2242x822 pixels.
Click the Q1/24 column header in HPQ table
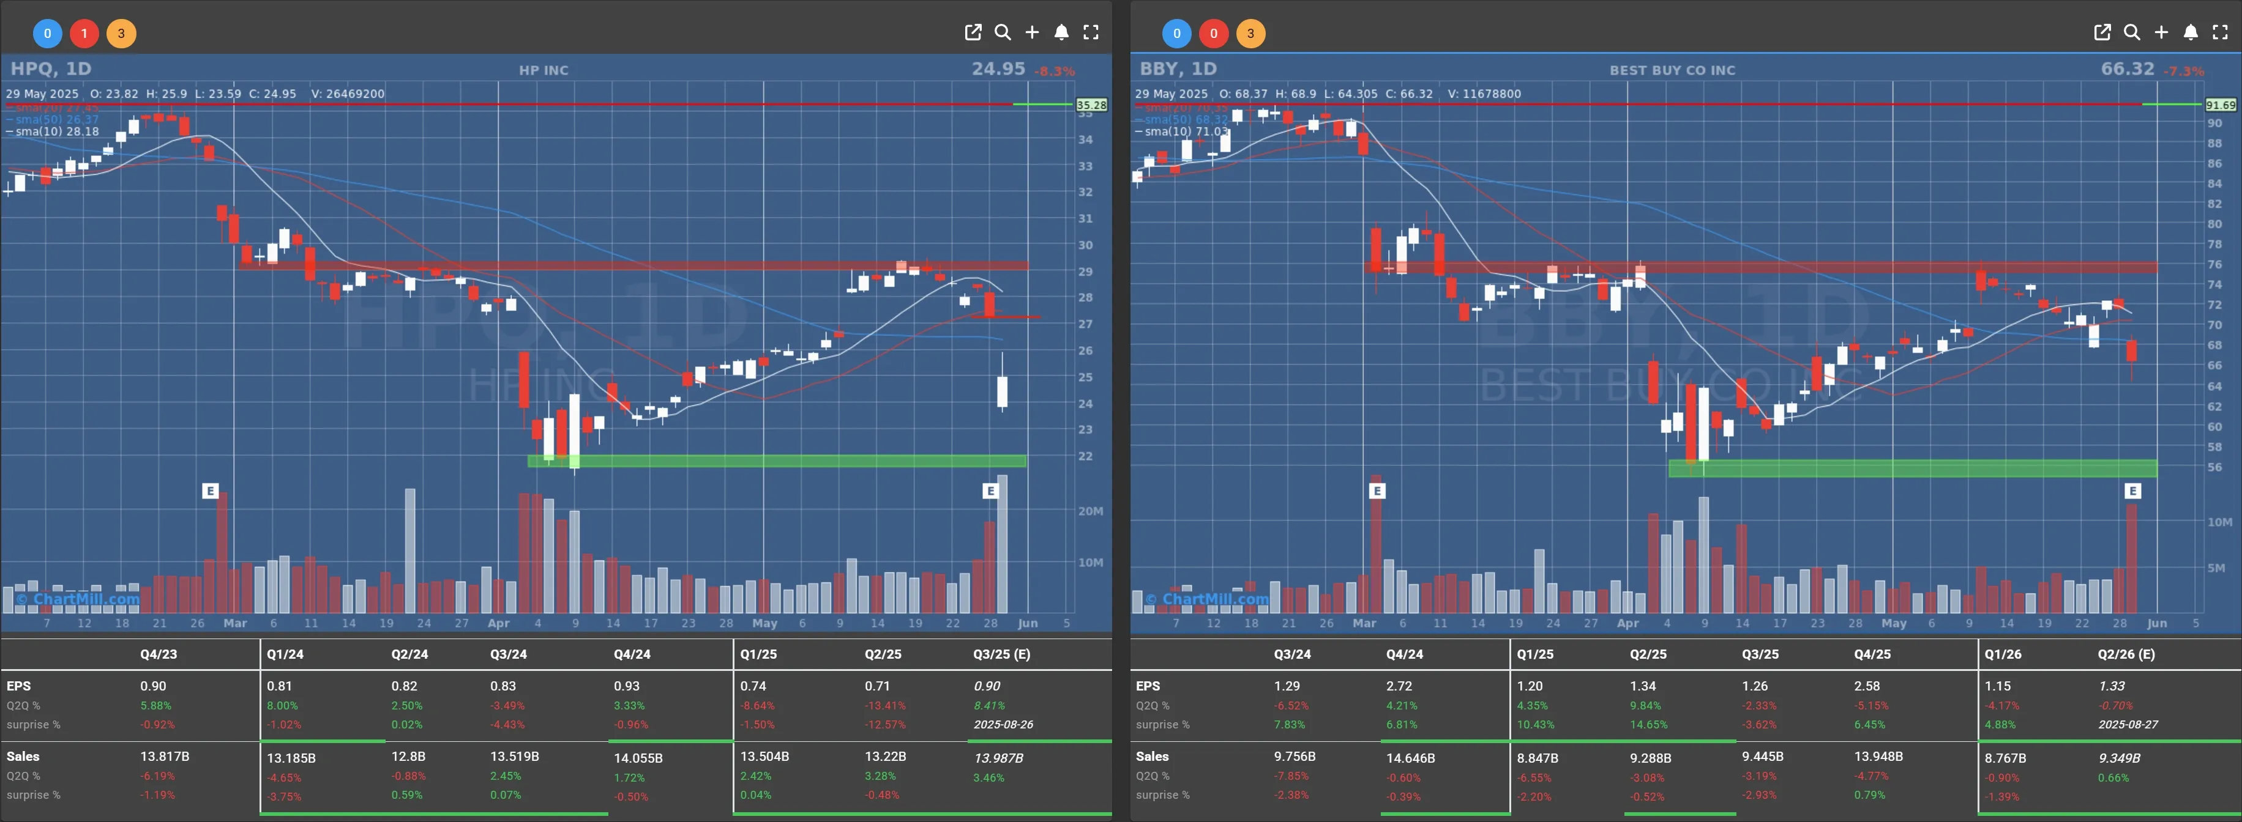pos(285,654)
